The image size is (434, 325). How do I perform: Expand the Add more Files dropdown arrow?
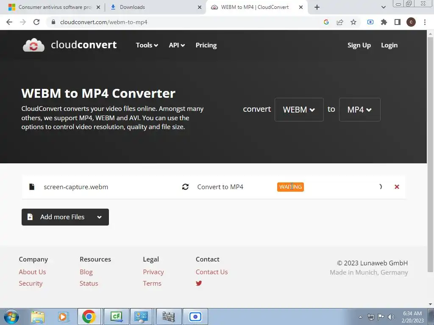pos(99,217)
